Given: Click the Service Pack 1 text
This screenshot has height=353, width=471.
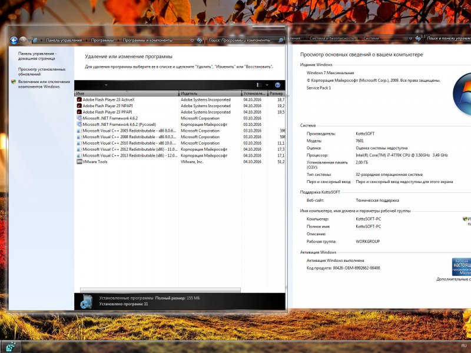Looking at the screenshot, I should 319,88.
